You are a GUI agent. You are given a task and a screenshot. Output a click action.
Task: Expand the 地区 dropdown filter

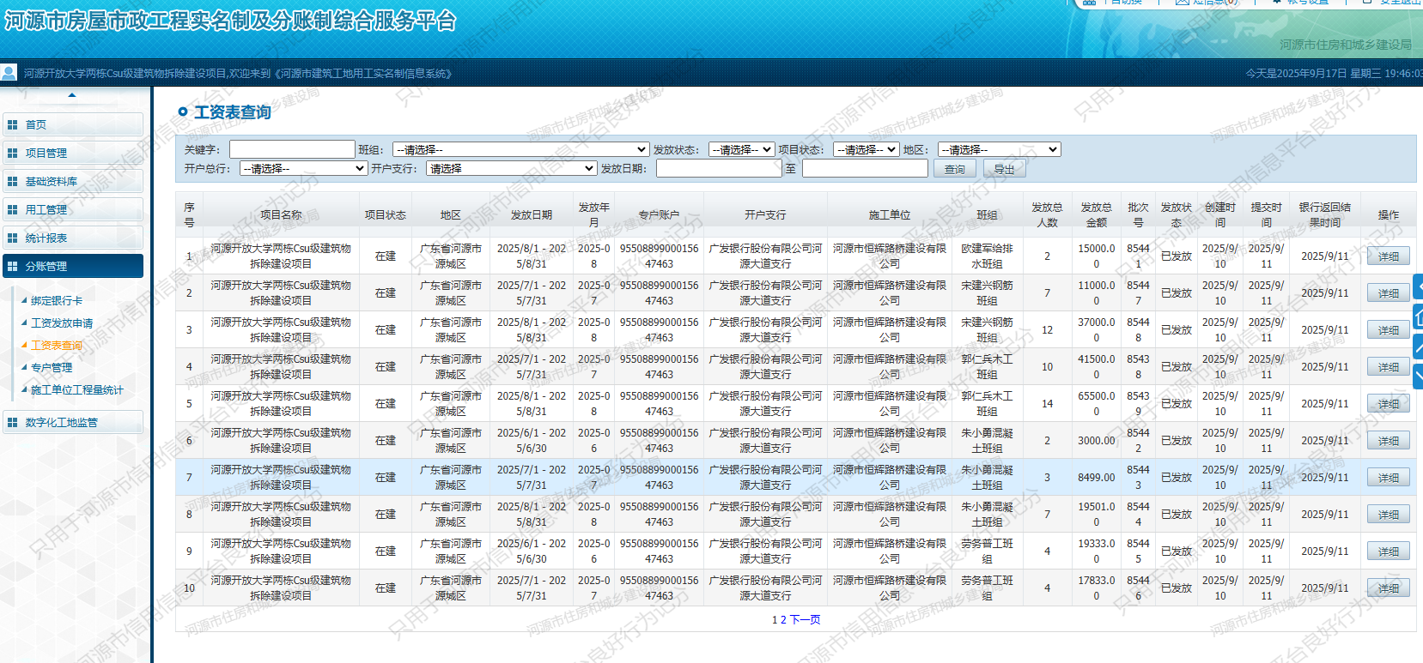pos(999,150)
